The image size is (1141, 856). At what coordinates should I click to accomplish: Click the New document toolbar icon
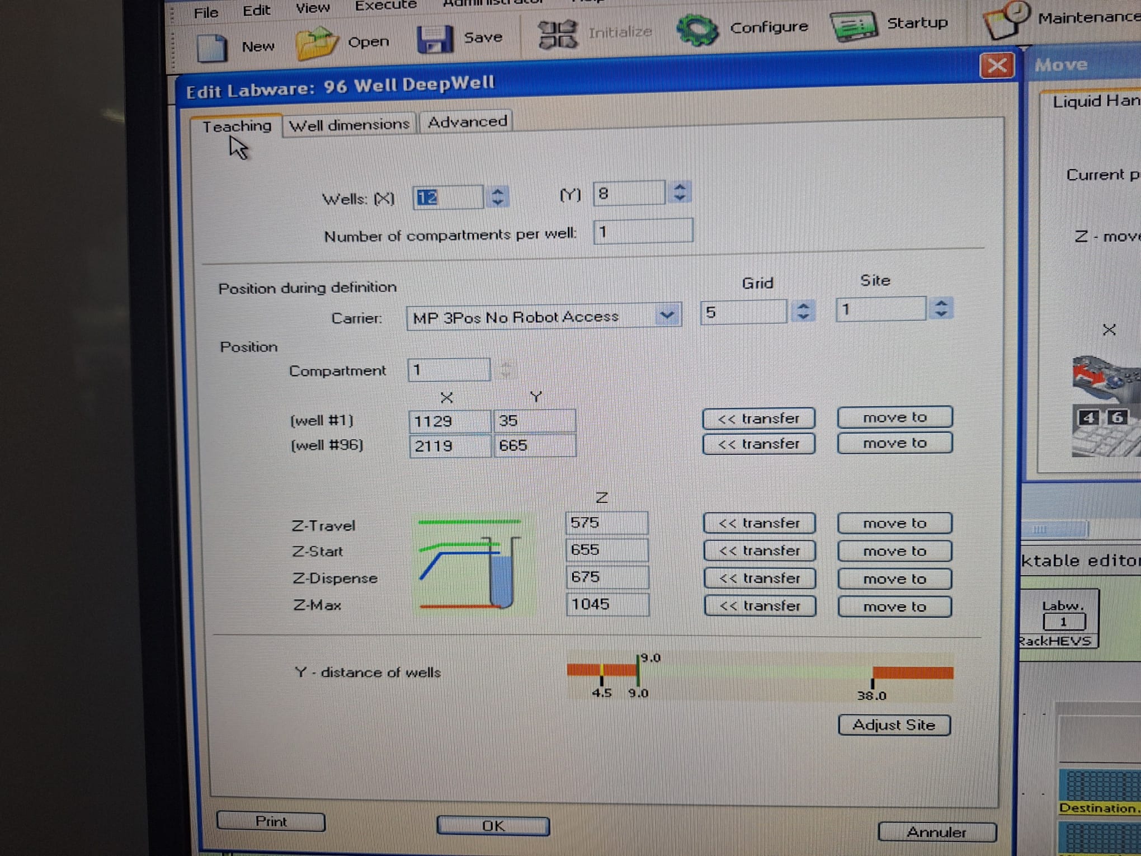212,48
